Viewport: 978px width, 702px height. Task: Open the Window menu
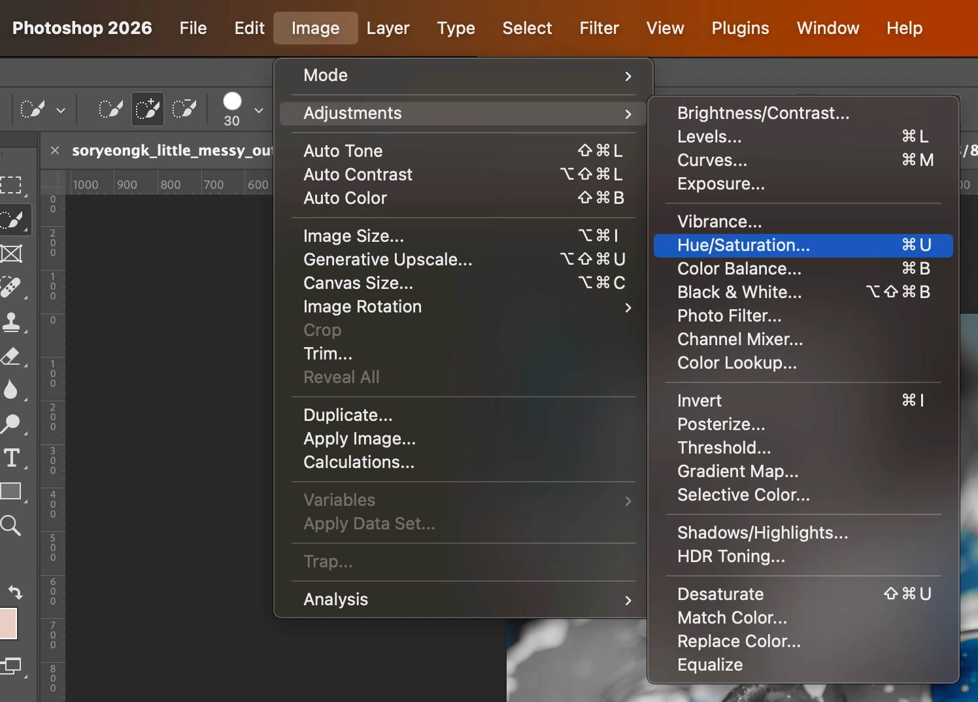[x=828, y=28]
